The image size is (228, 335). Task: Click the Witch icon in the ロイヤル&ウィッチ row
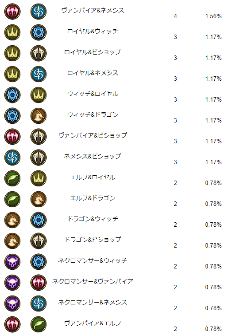pyautogui.click(x=39, y=32)
